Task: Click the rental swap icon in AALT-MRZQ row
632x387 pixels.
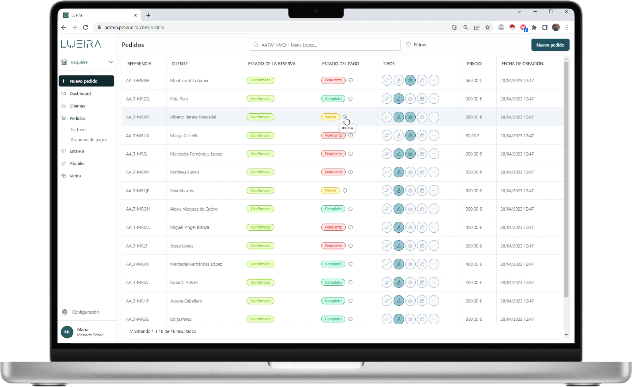Action: click(387, 99)
